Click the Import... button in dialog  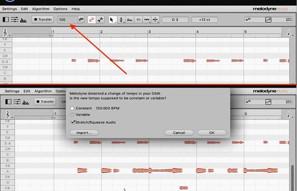[x=84, y=132]
